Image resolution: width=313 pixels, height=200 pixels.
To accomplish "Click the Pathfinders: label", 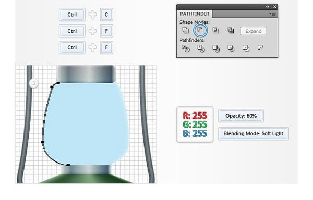I will (x=192, y=40).
